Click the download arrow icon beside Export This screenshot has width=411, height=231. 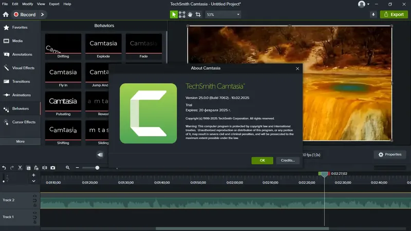coord(373,15)
